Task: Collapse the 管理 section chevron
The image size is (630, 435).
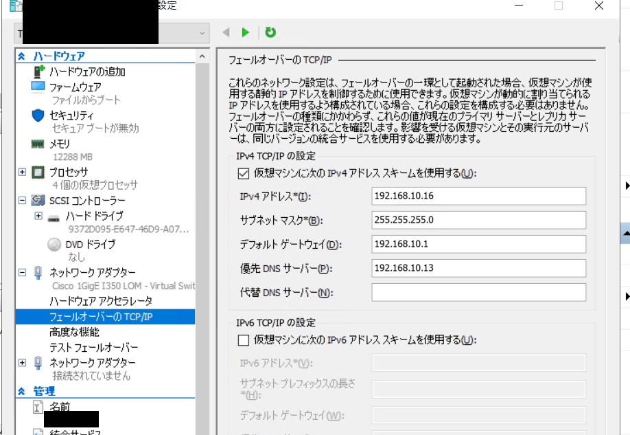Action: point(22,391)
